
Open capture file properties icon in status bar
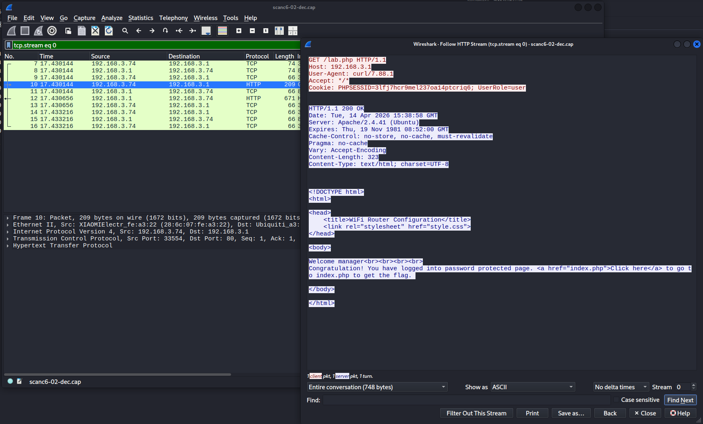pyautogui.click(x=19, y=381)
